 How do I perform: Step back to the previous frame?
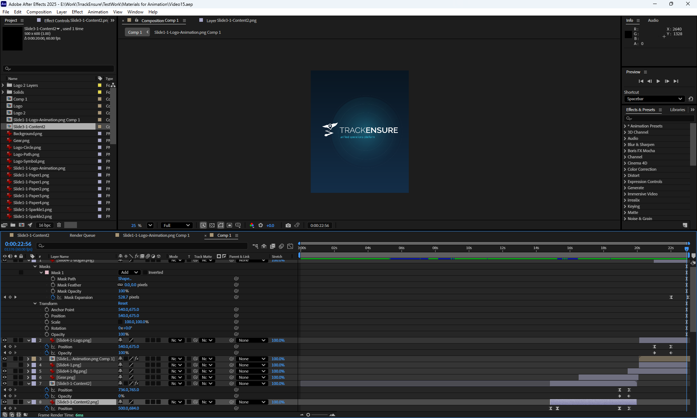(649, 81)
